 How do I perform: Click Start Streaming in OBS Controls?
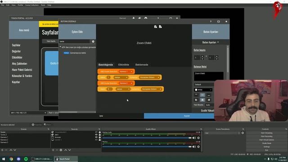tap(266, 133)
